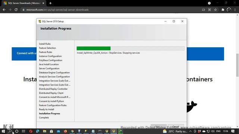
Task: Open OneDrive cloud tray icon
Action: 204,131
